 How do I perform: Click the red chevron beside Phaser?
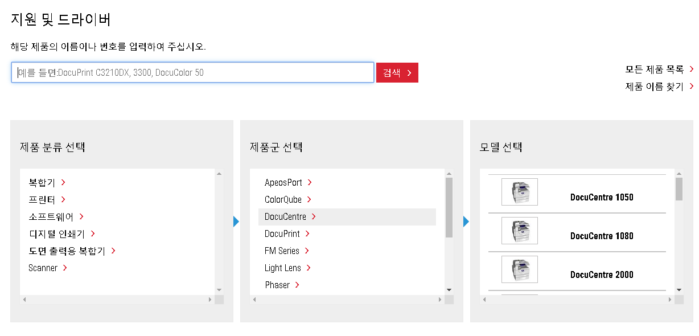coord(297,285)
